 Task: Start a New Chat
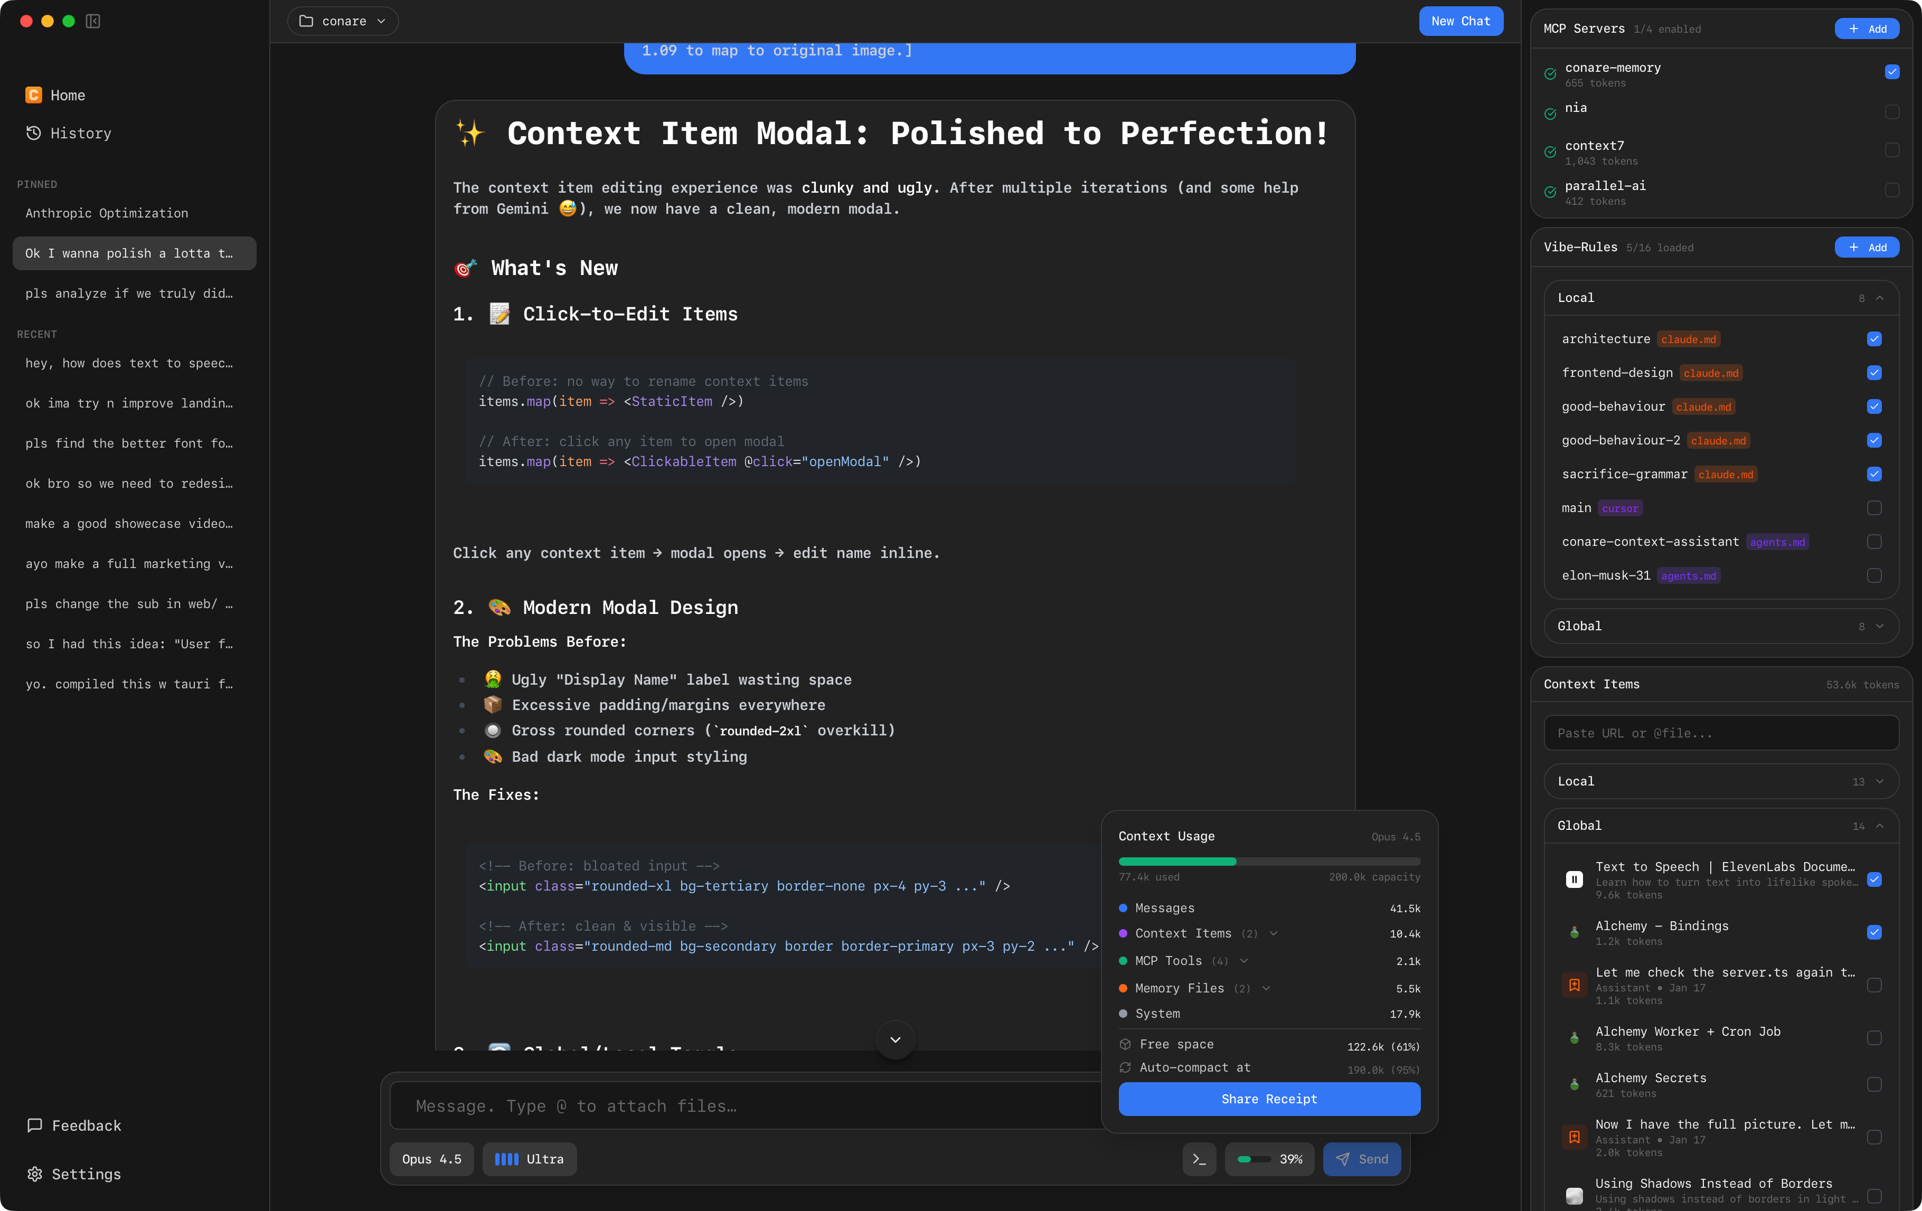coord(1461,21)
